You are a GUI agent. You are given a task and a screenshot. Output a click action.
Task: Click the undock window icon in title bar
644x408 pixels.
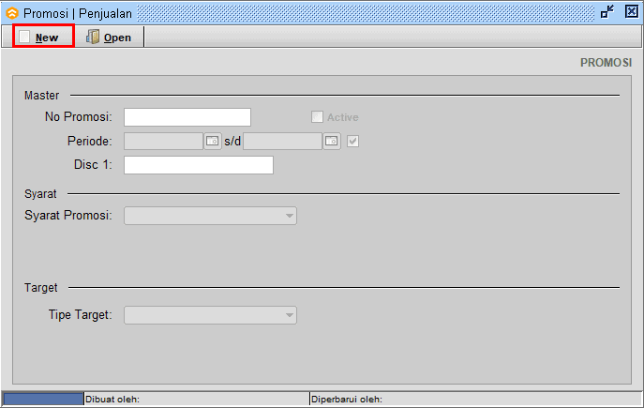pyautogui.click(x=607, y=12)
